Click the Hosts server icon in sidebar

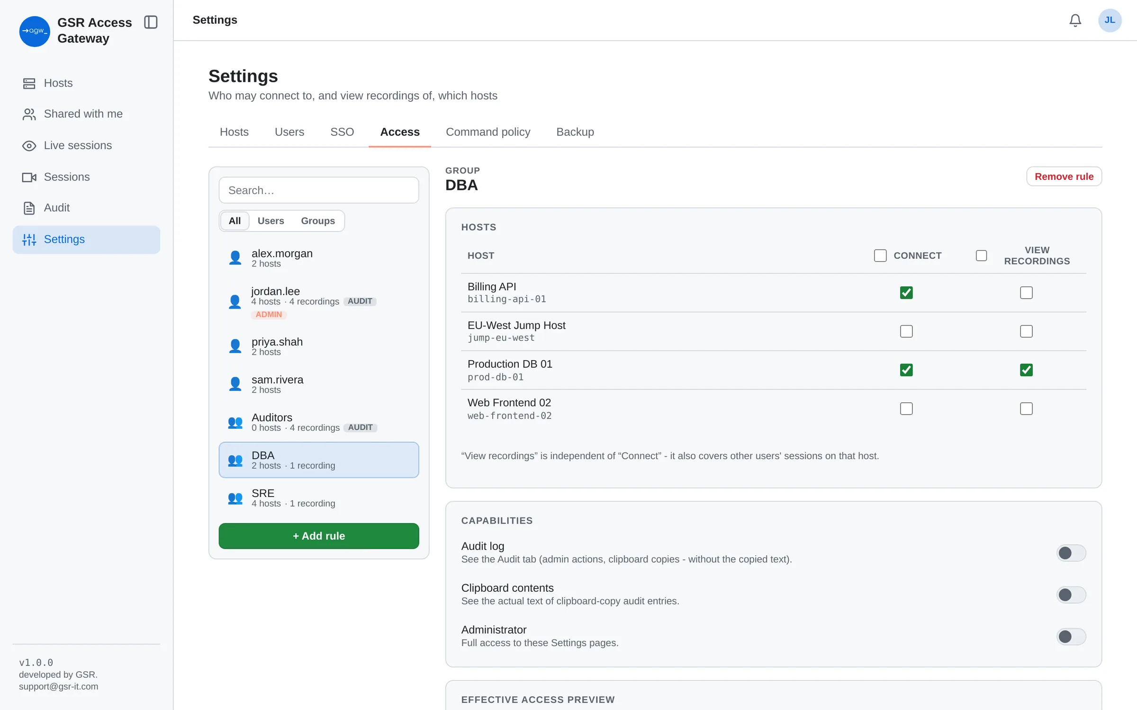(29, 83)
